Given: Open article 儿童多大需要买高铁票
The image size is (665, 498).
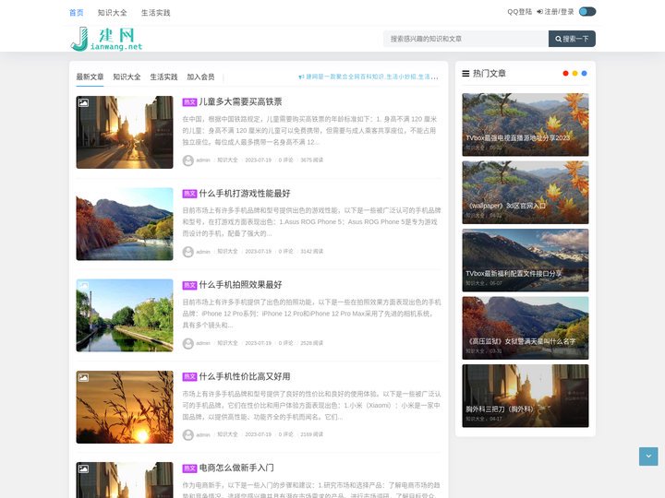Looking at the screenshot, I should pos(240,101).
